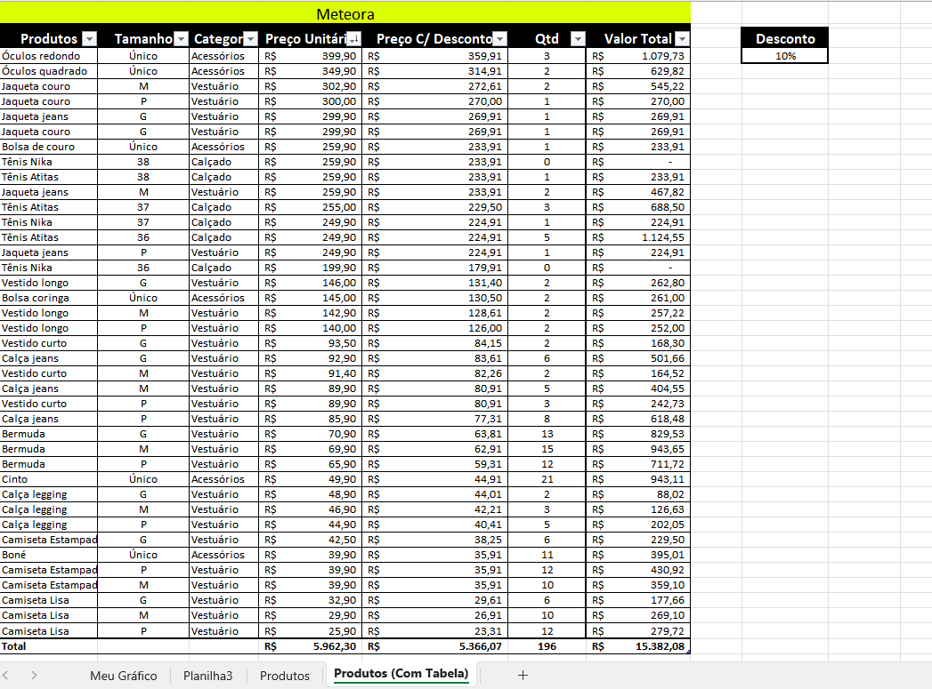Viewport: 932px width, 689px height.
Task: Click the 501,66 total value cell
Action: coord(637,358)
